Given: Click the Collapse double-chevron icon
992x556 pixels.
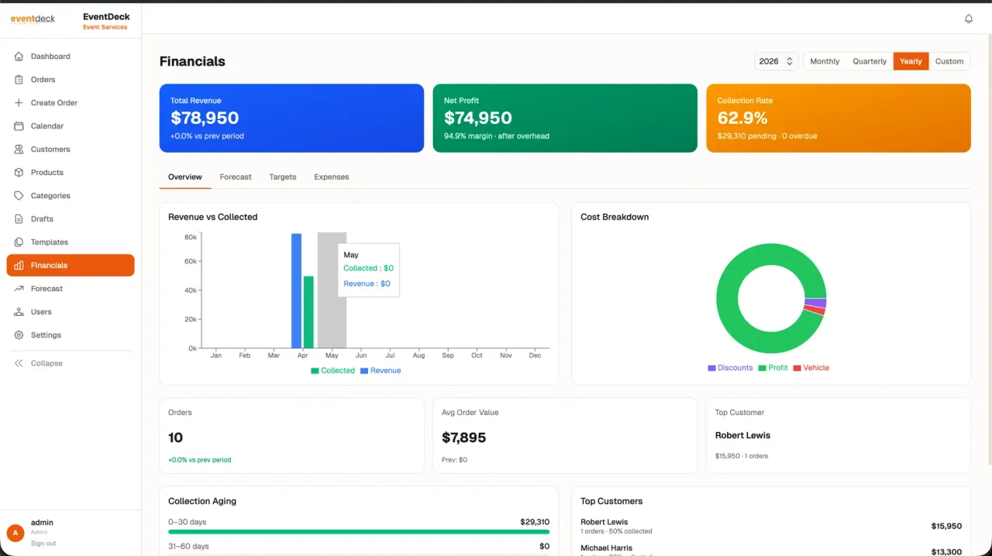Looking at the screenshot, I should point(19,363).
